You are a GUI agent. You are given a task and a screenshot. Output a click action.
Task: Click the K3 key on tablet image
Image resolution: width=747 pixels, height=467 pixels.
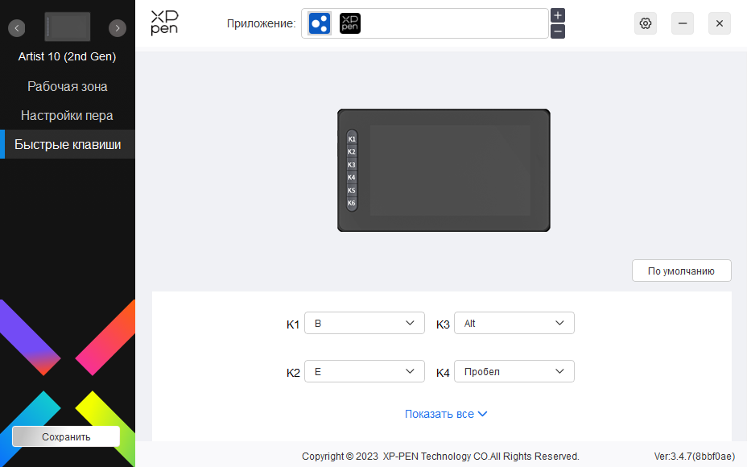(352, 165)
